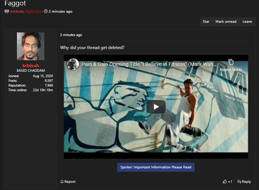Open brbbrah avatar picture
The image size is (259, 190).
(x=31, y=46)
